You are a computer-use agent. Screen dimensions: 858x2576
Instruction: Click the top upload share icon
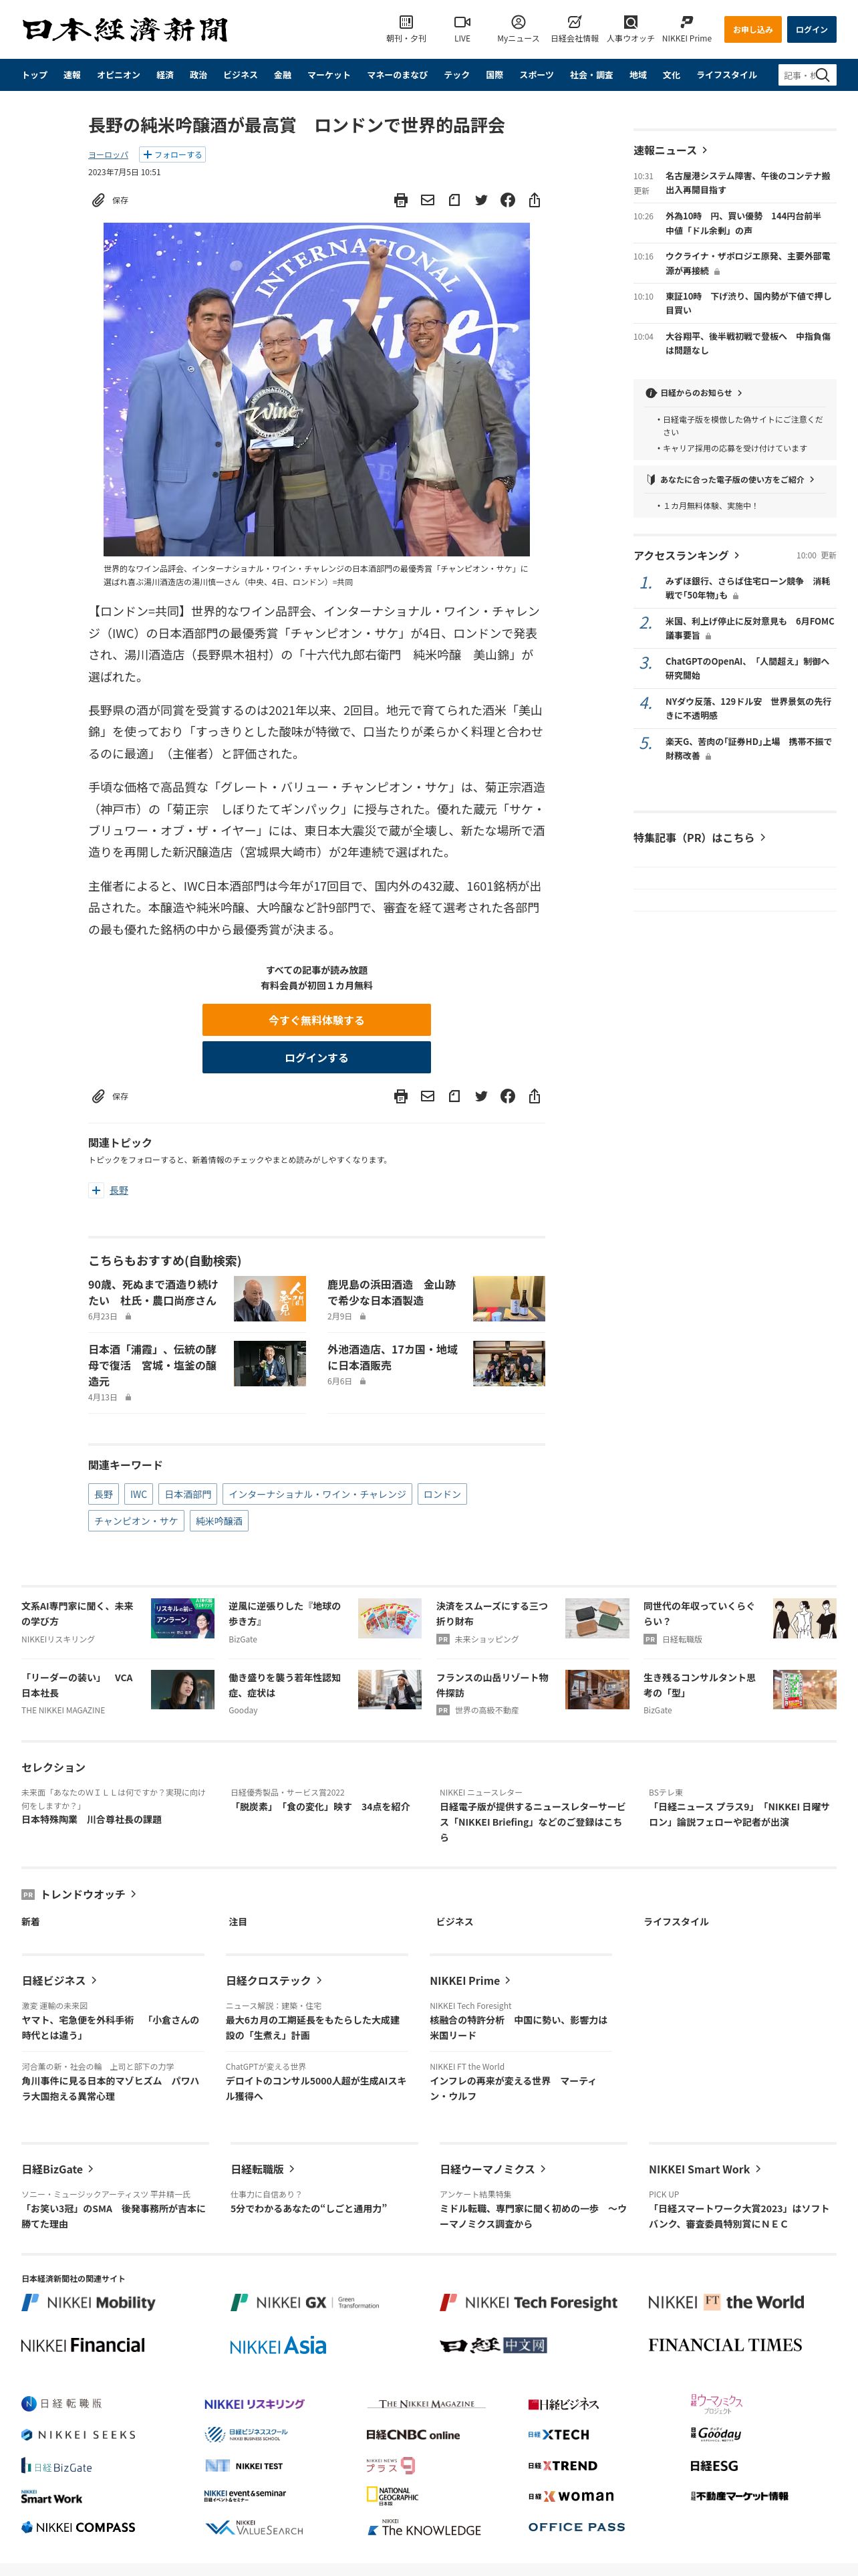pos(535,200)
